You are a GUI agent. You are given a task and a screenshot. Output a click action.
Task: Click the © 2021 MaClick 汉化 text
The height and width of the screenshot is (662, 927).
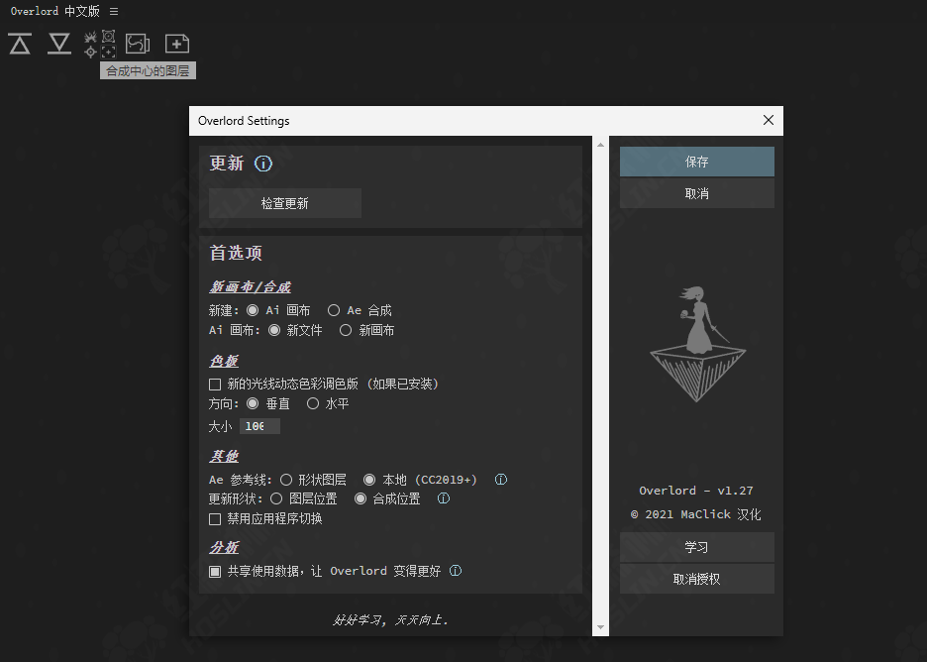[x=696, y=514]
